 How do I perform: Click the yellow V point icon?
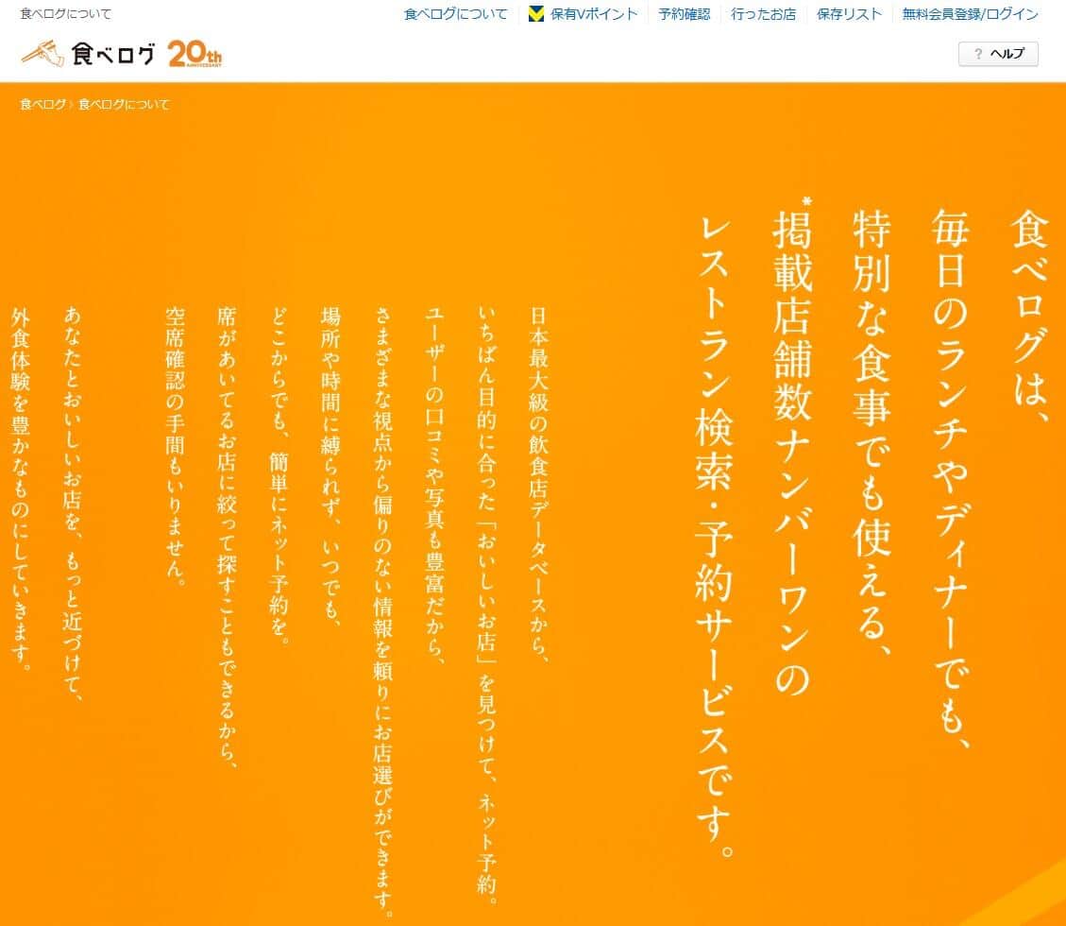point(536,14)
